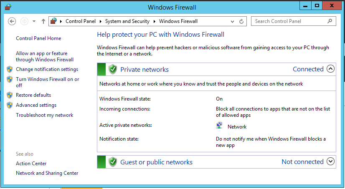Select Control Panel in the breadcrumb
The image size is (345, 189).
[x=81, y=21]
